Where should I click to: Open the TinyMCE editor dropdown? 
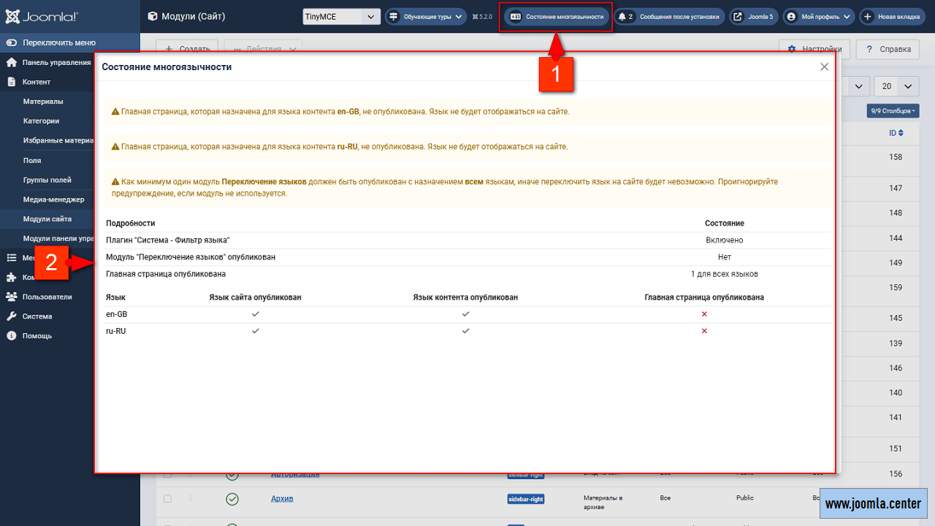342,16
